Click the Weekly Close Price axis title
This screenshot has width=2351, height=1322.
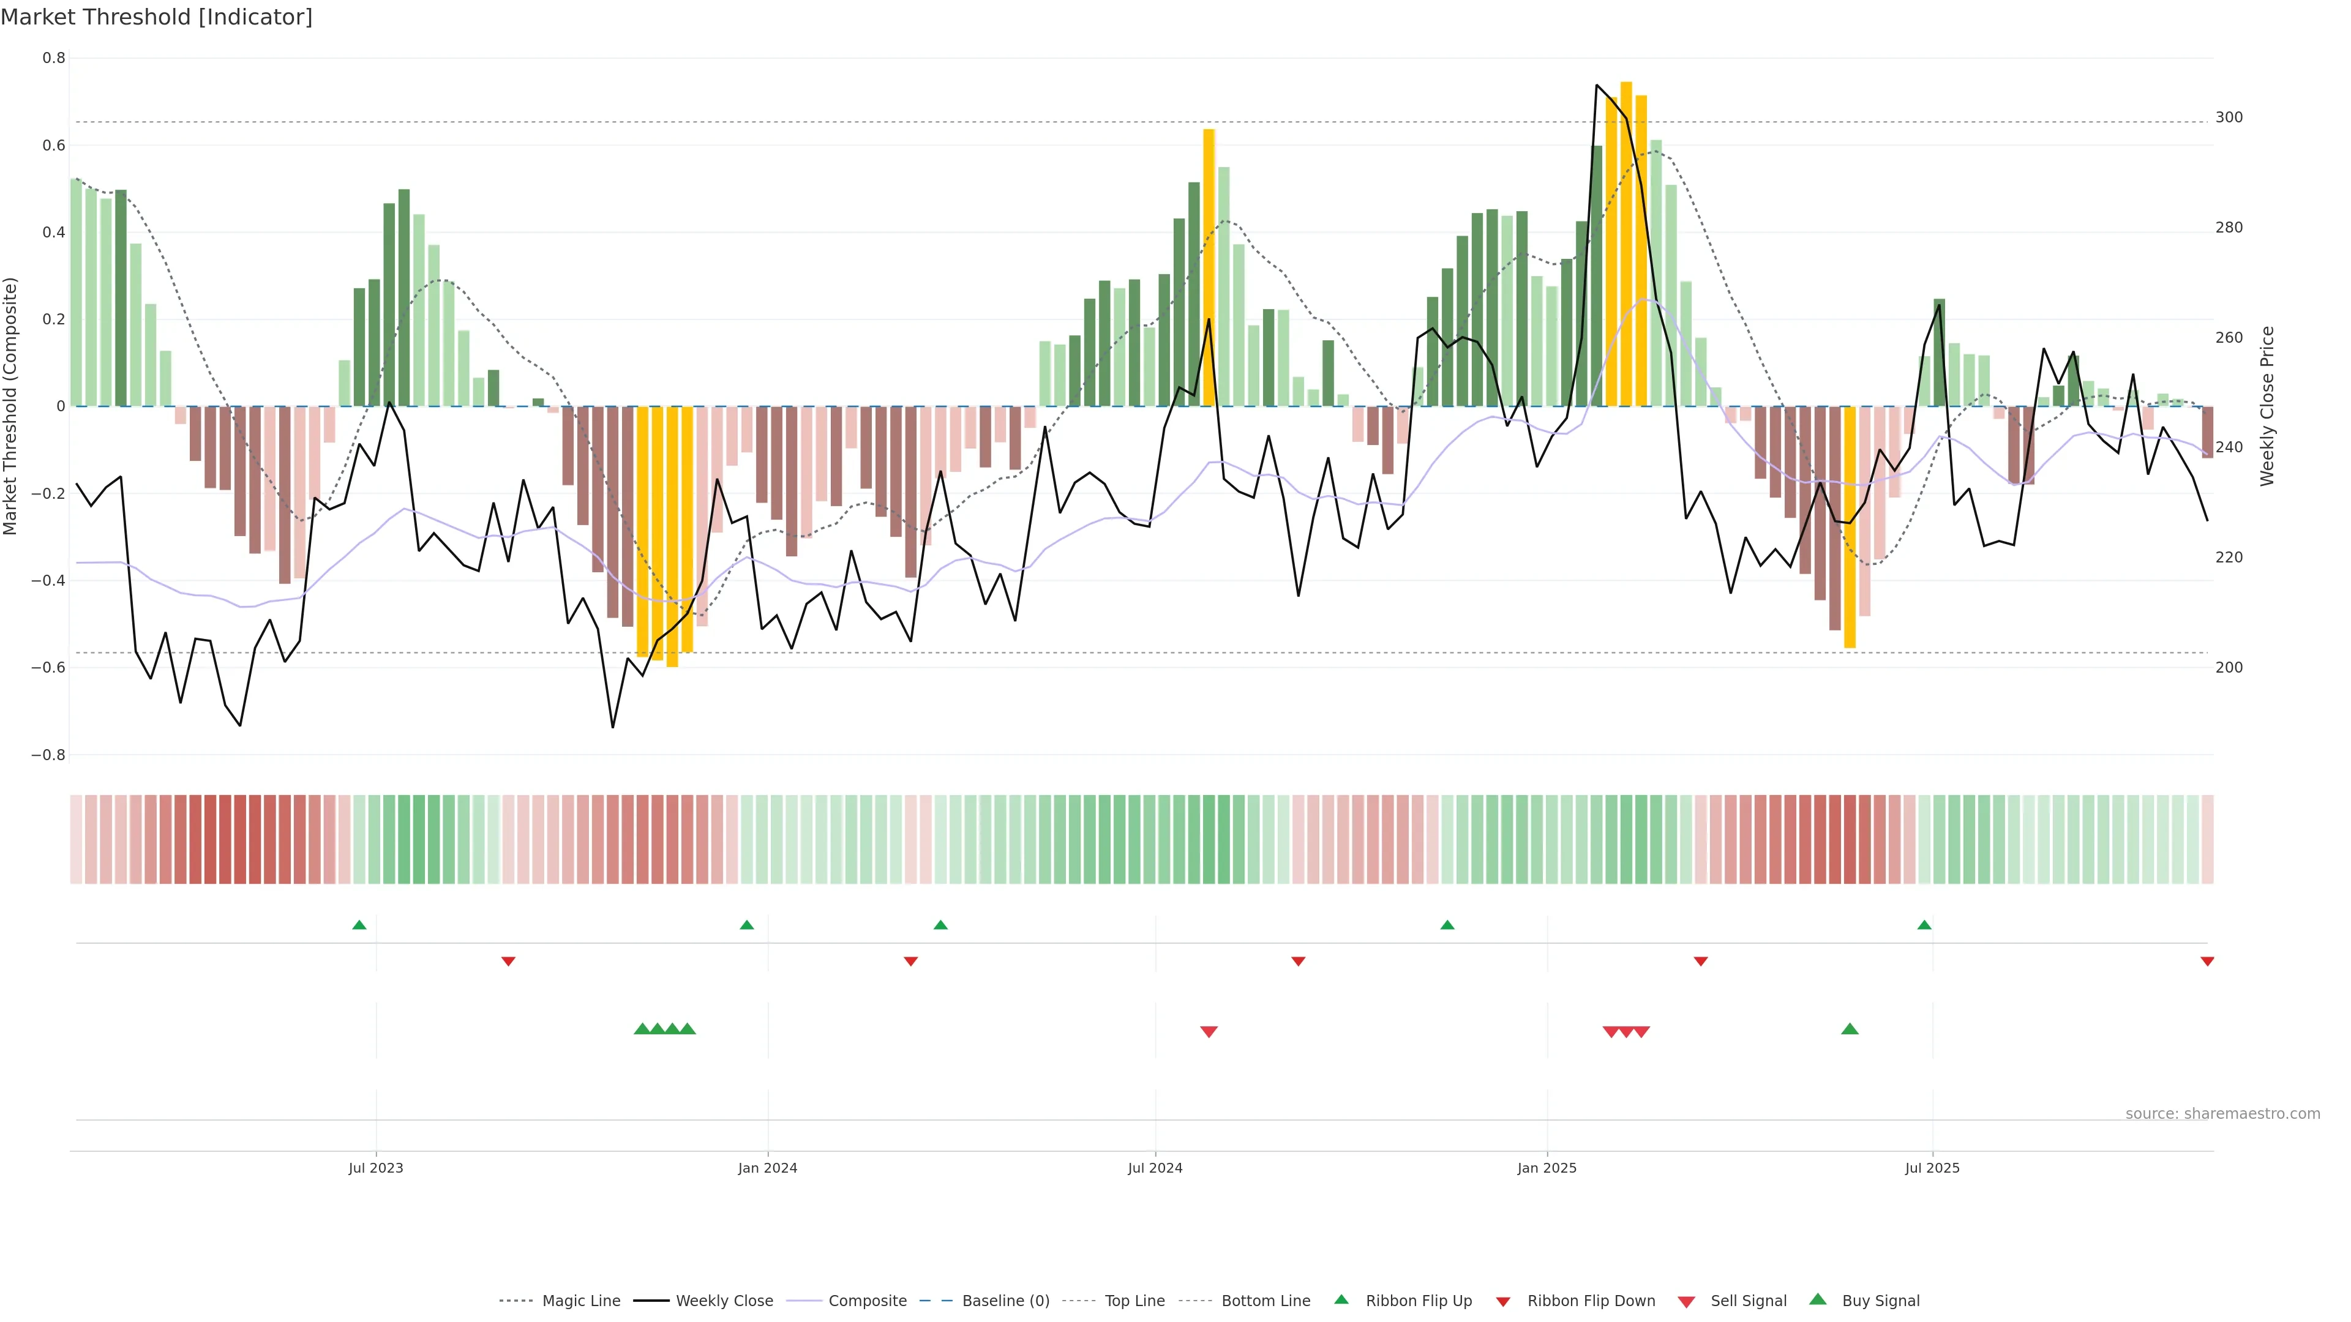[x=2267, y=406]
